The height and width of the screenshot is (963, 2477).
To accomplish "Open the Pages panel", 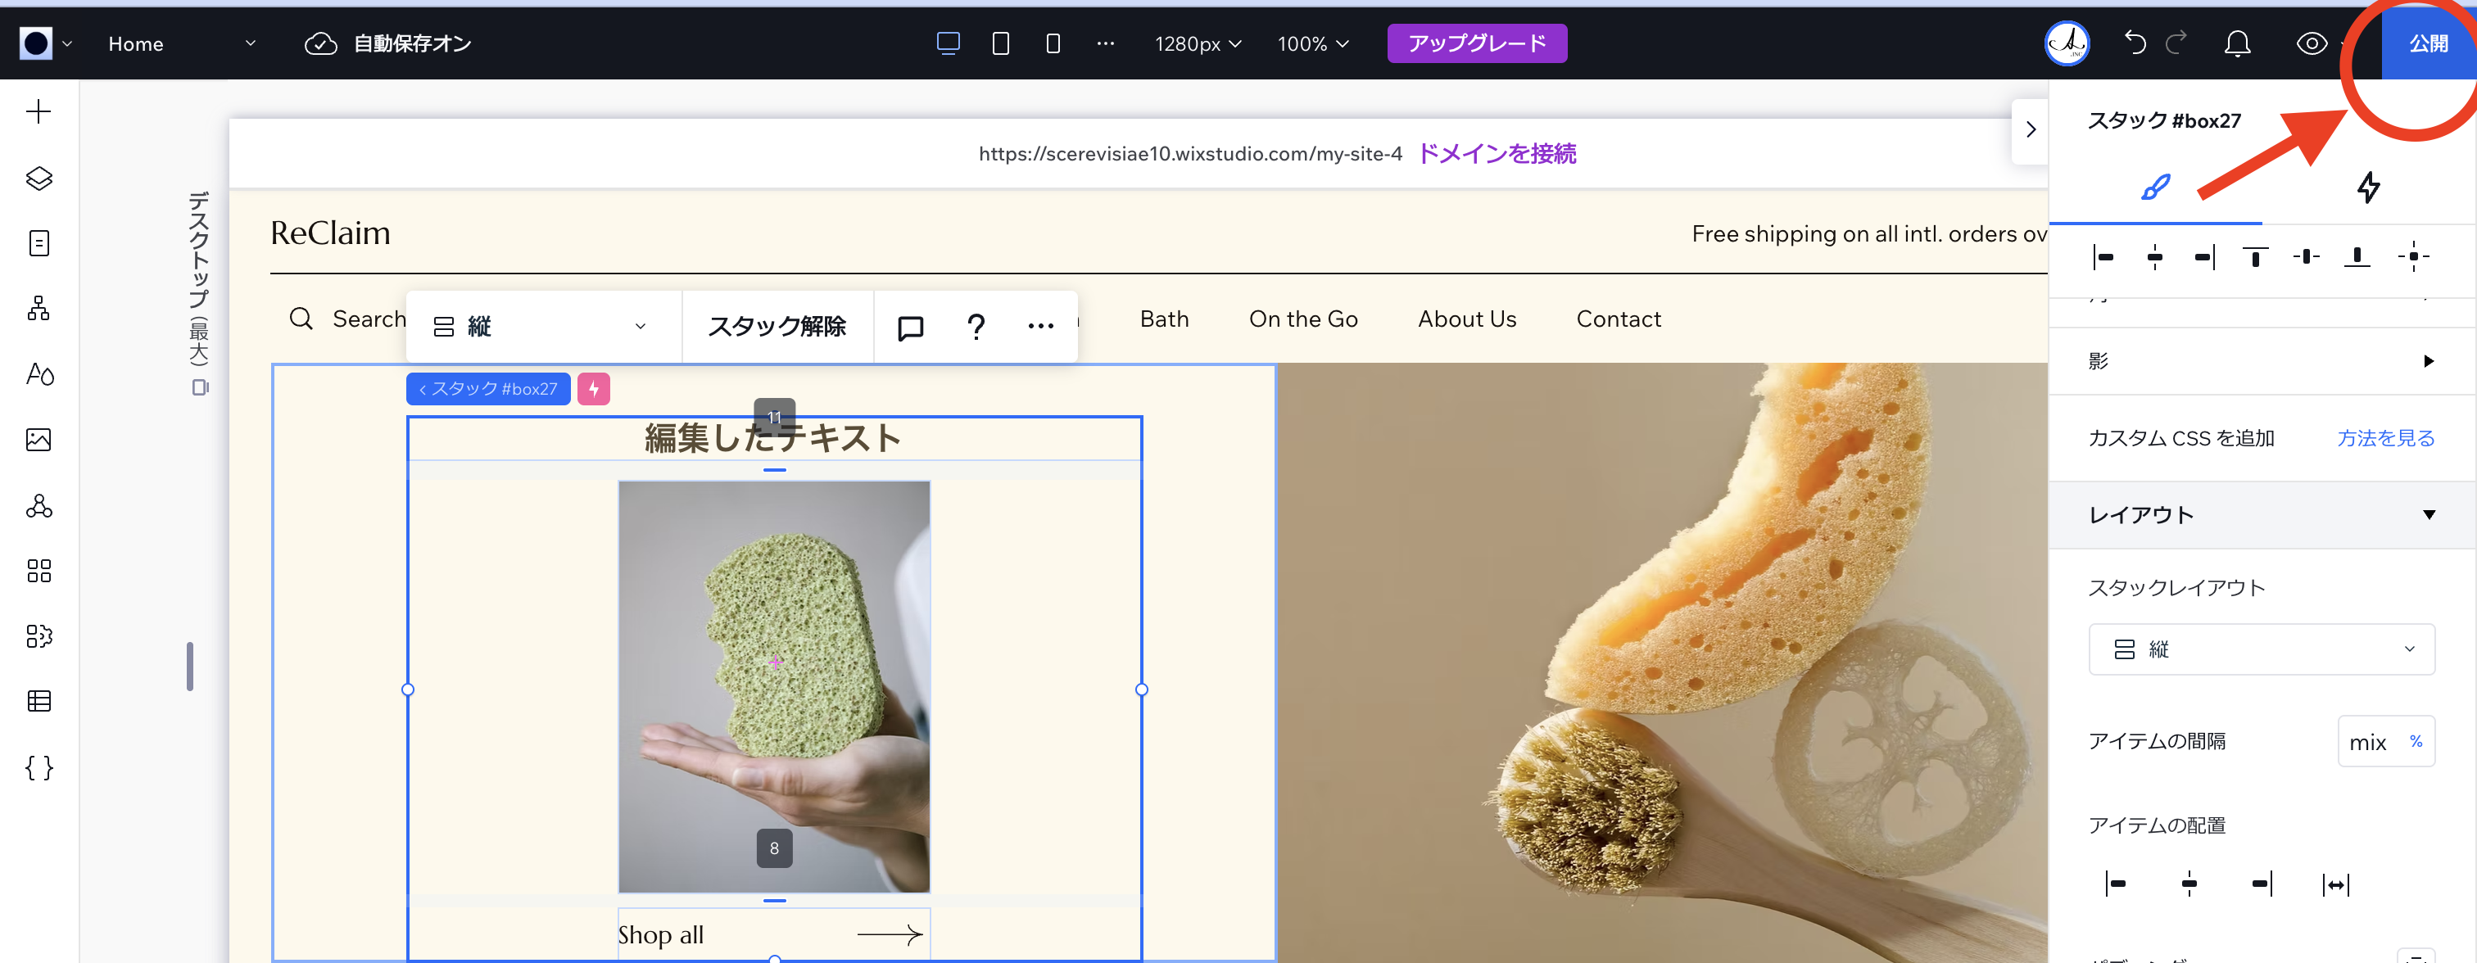I will coord(38,242).
